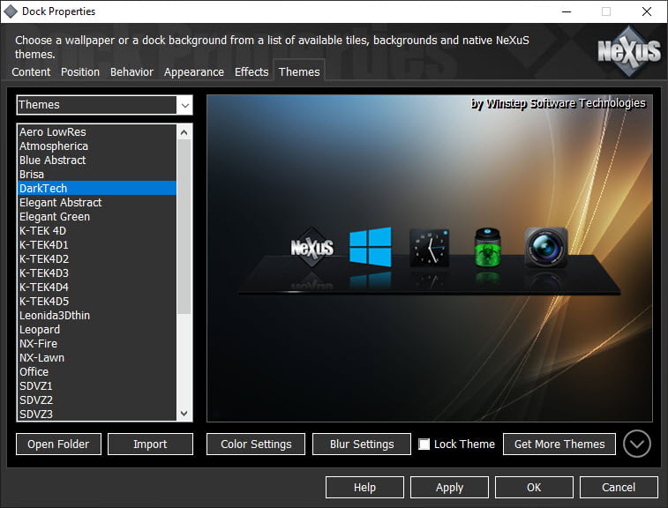Switch to the Content tab
Screen dimensions: 668x508
[31, 72]
